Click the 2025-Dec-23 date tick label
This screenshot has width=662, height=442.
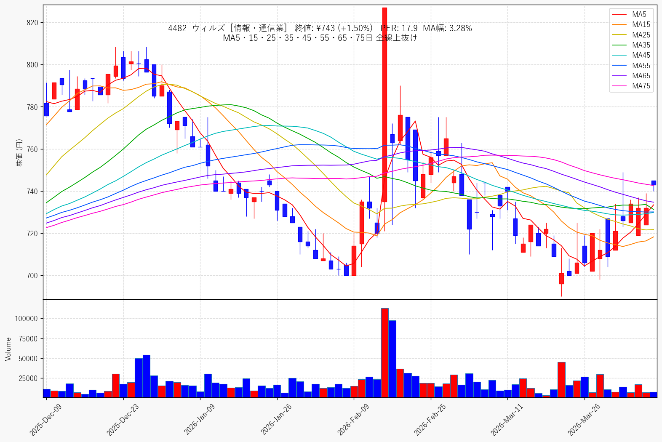123,419
